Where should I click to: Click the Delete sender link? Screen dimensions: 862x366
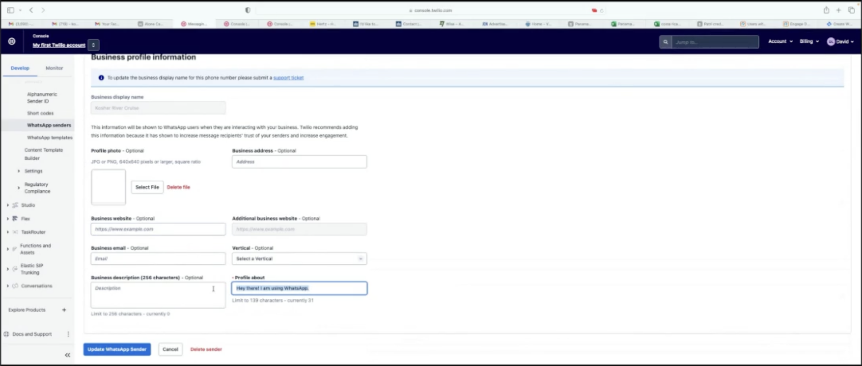pyautogui.click(x=206, y=349)
